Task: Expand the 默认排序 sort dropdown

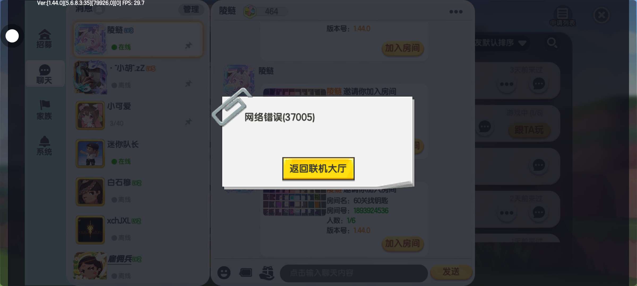Action: (x=501, y=43)
